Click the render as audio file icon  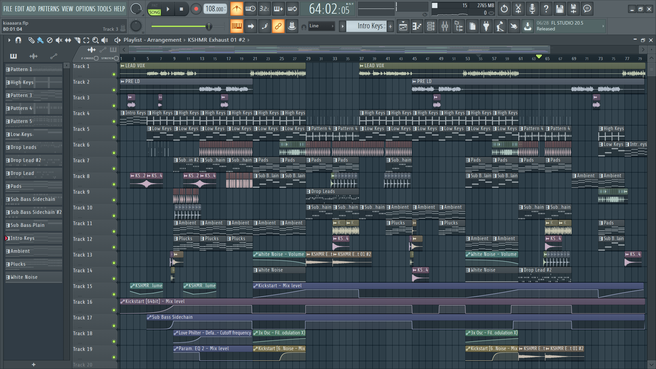tap(573, 9)
